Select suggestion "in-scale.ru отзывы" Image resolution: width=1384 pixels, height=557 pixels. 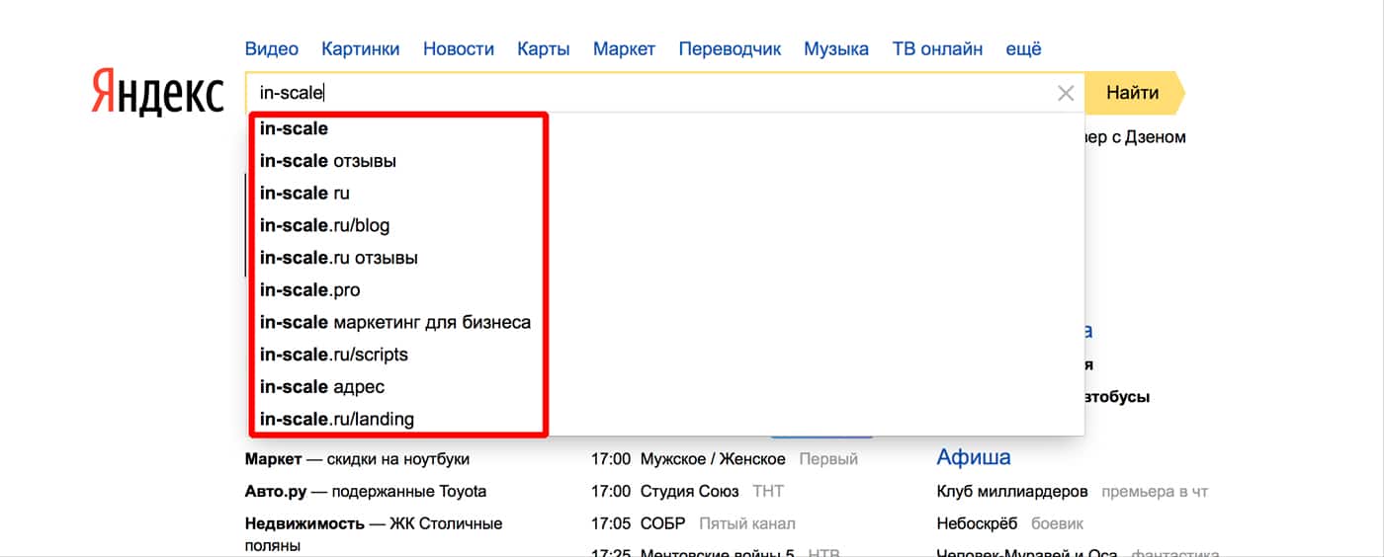(x=665, y=258)
